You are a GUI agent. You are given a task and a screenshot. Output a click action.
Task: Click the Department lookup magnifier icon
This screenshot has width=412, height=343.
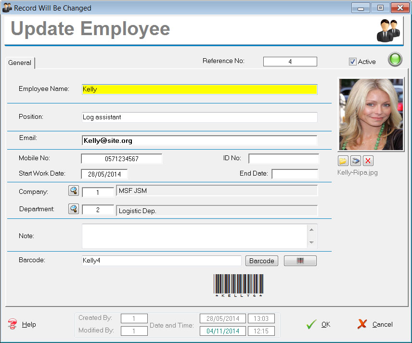(x=74, y=209)
